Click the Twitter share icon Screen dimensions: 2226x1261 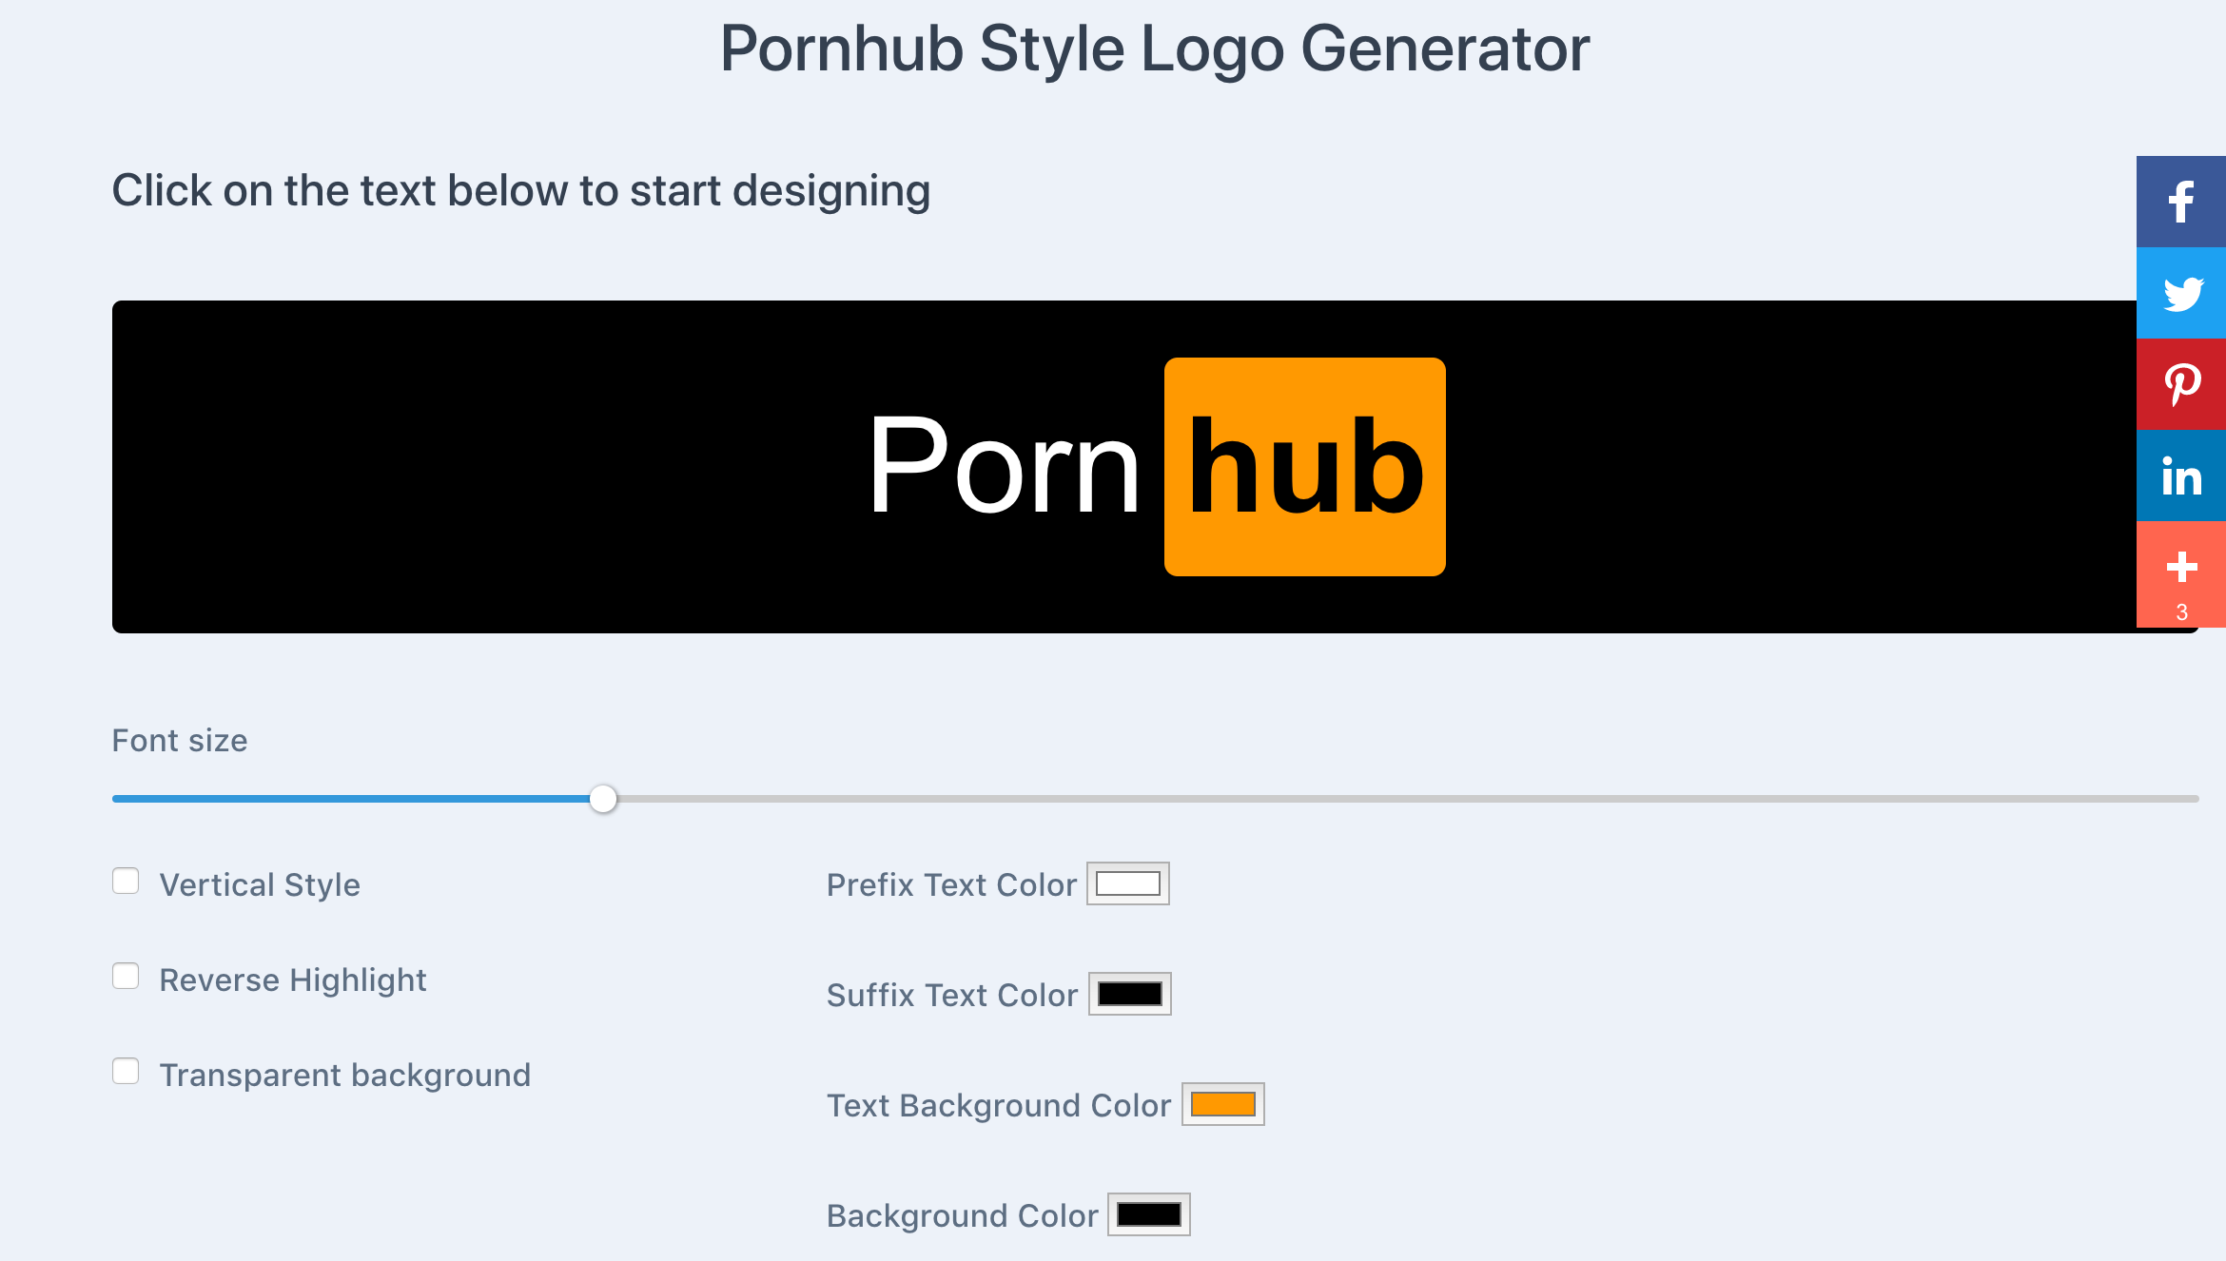coord(2180,292)
